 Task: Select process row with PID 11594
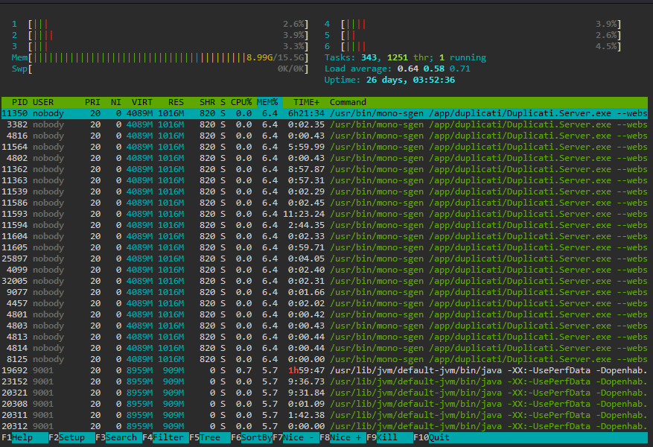[325, 226]
